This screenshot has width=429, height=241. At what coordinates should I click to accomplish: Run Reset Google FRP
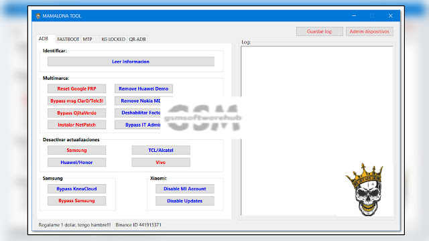click(76, 88)
